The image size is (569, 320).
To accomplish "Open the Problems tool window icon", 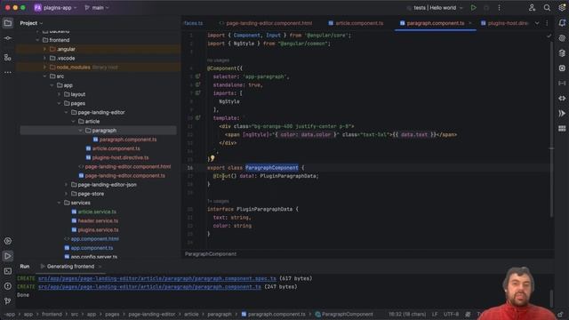I will [x=8, y=286].
